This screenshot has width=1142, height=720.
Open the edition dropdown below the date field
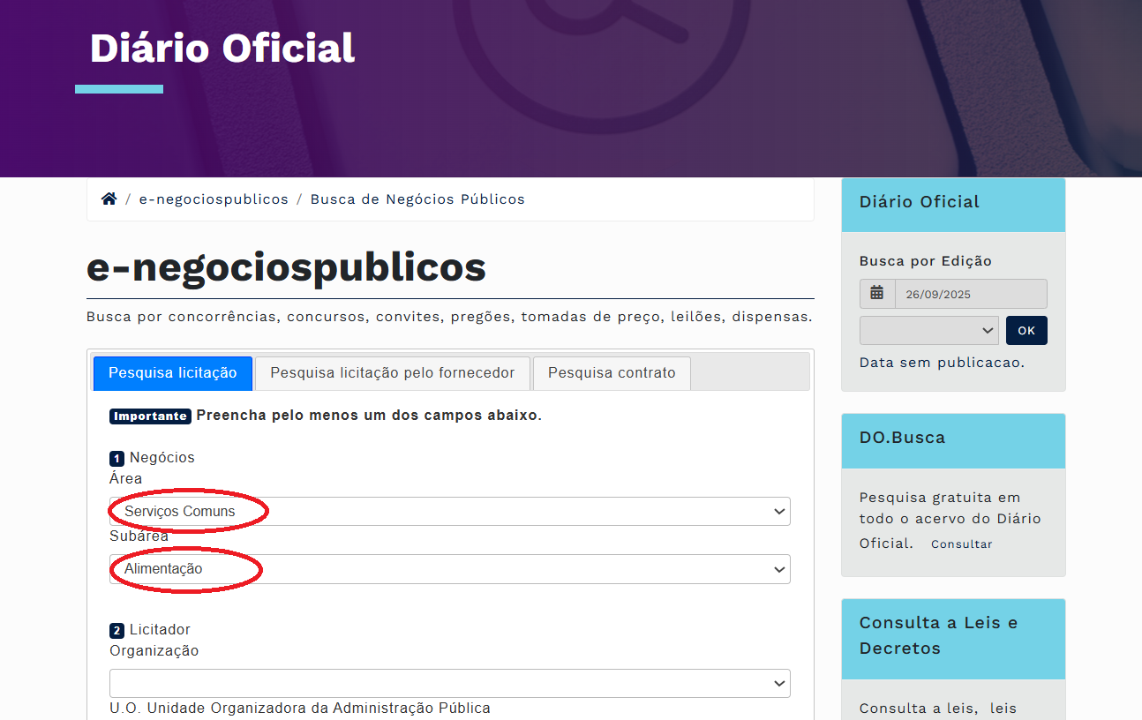pos(928,330)
